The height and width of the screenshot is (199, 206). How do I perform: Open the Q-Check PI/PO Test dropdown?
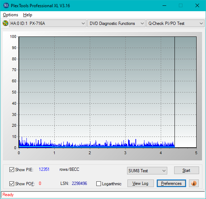(175, 23)
